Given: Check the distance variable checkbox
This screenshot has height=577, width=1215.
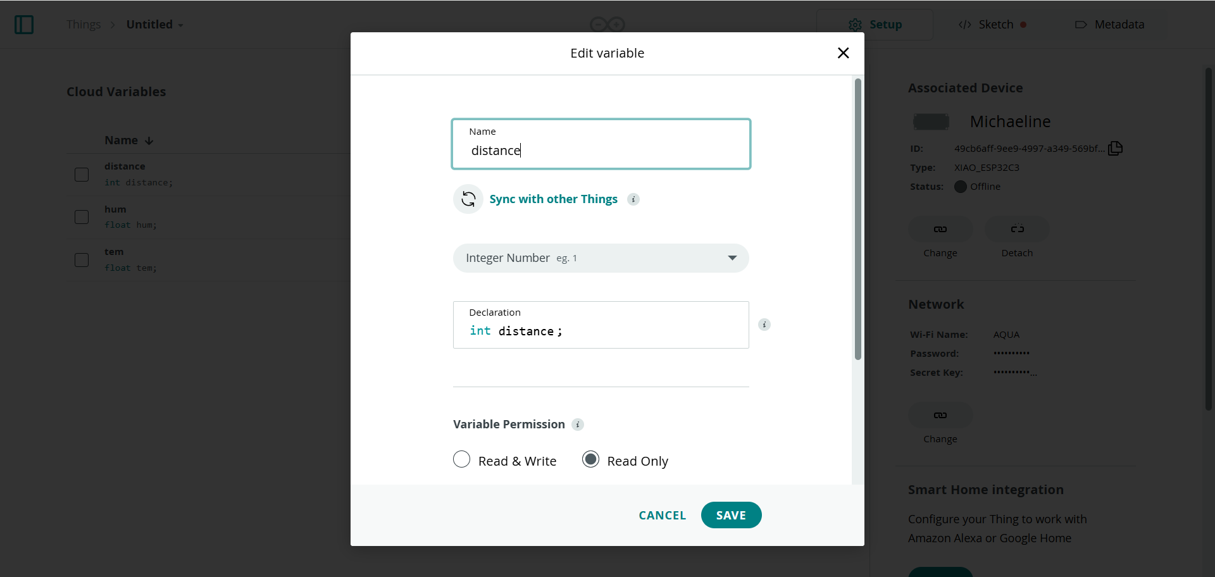Looking at the screenshot, I should pos(82,175).
